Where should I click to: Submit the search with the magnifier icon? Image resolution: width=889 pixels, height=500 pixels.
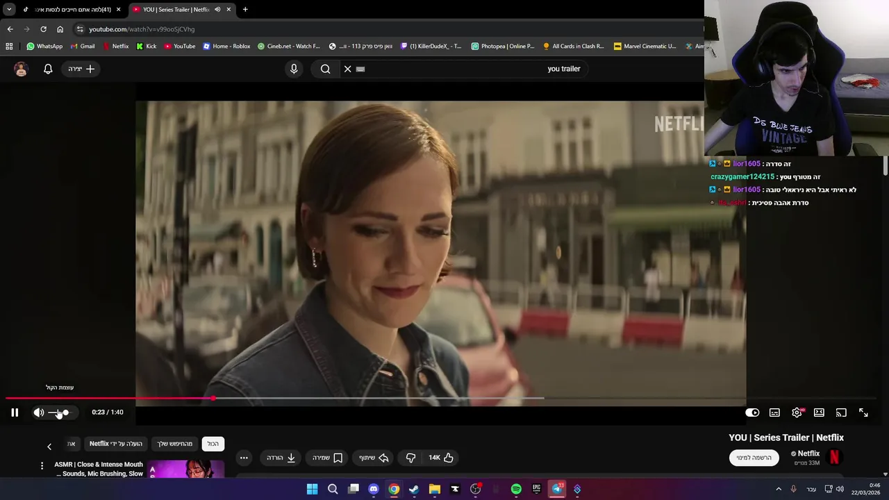[325, 69]
